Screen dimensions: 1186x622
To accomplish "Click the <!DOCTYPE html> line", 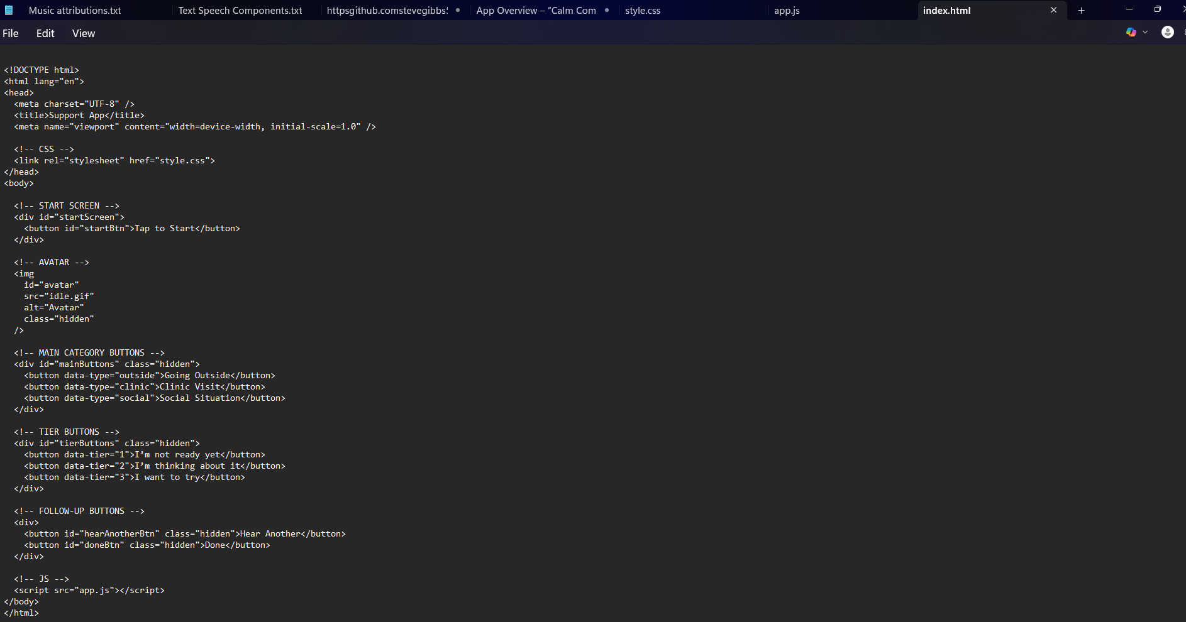I will (42, 70).
